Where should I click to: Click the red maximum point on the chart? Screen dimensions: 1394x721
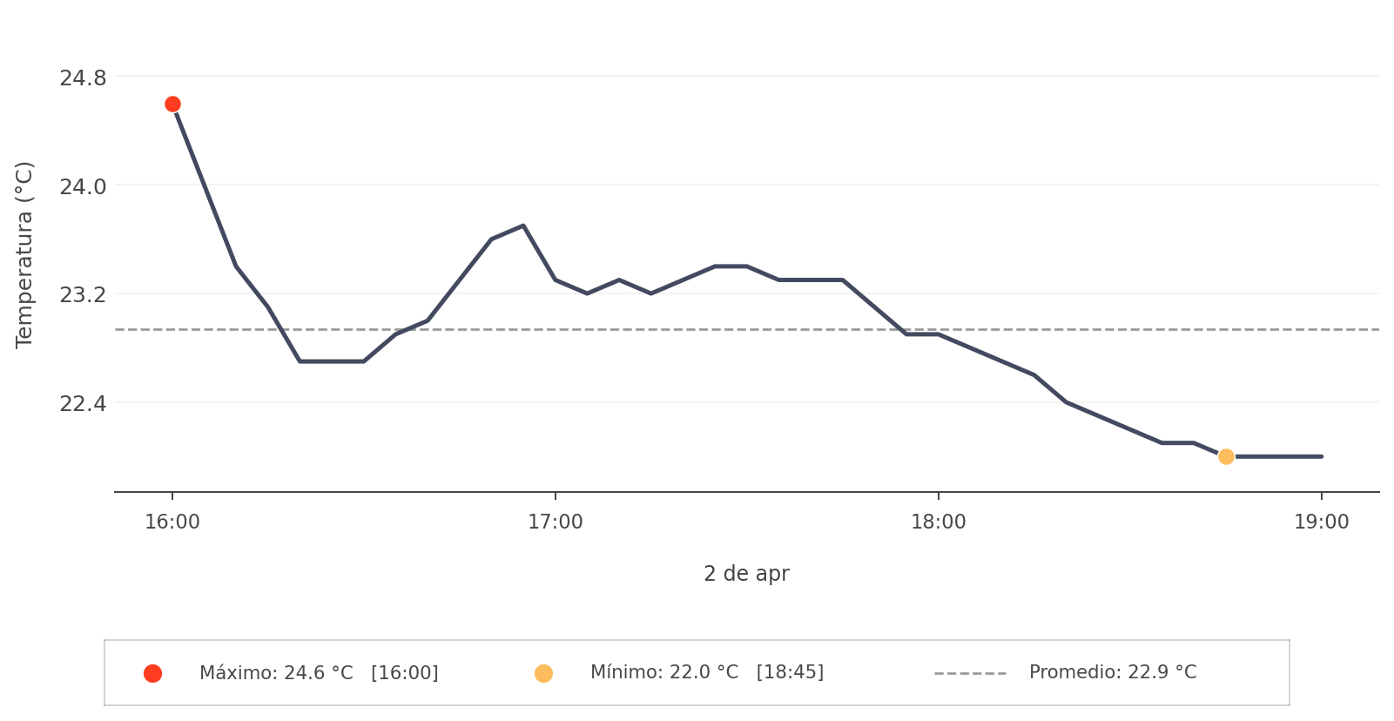[172, 104]
